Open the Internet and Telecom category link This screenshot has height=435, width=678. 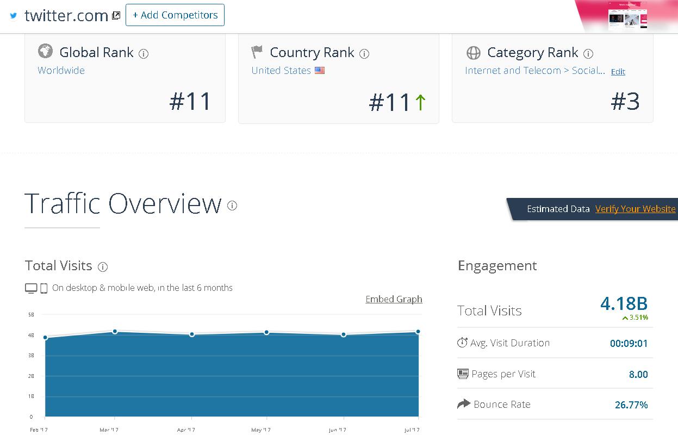pos(535,70)
